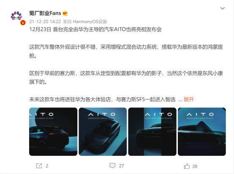Click the paragraph mentioning 赛力斯 and 东风小康
The width and height of the screenshot is (234, 174).
pyautogui.click(x=126, y=77)
